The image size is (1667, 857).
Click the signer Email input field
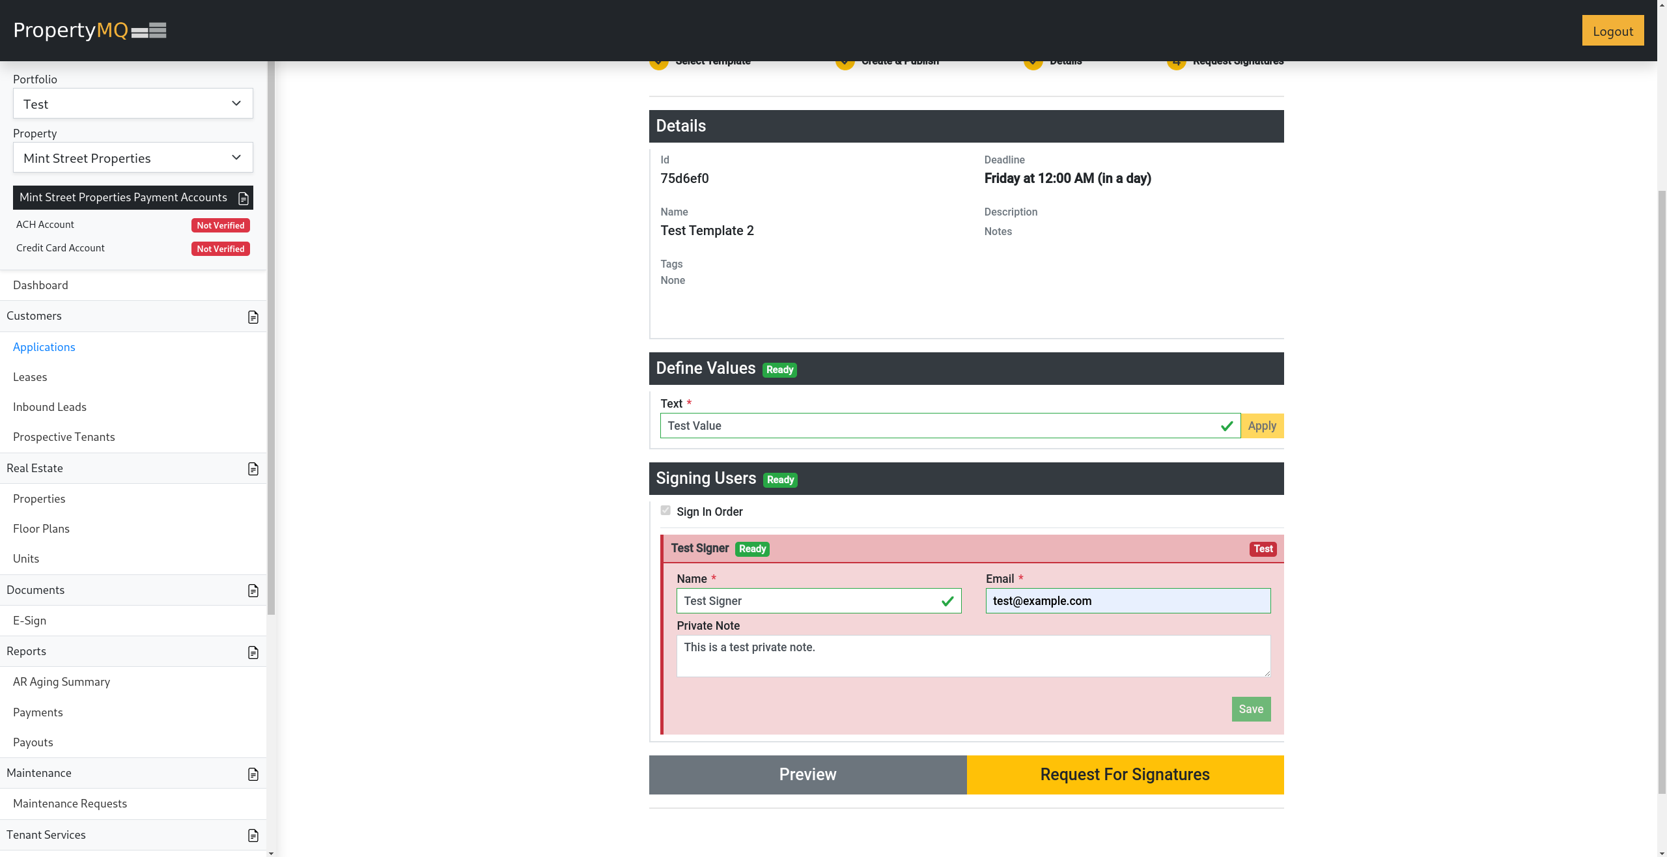pyautogui.click(x=1127, y=600)
